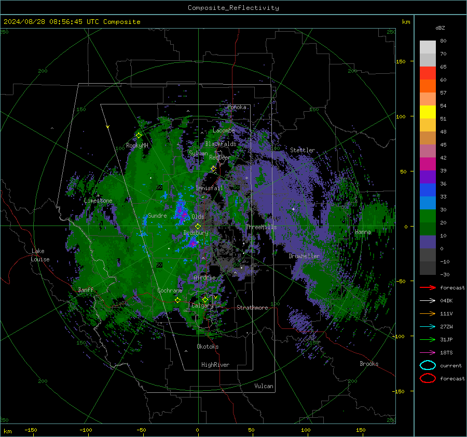467x437 pixels.
Task: Click the Airdrie city label
Action: (x=204, y=277)
